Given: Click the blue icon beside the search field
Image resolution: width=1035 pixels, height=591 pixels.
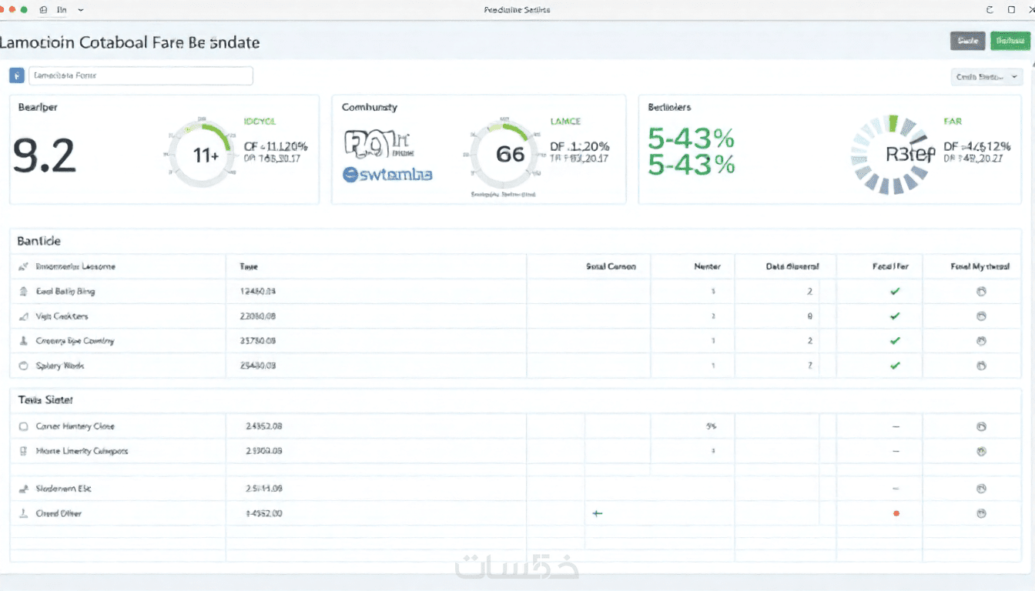Looking at the screenshot, I should coord(16,75).
